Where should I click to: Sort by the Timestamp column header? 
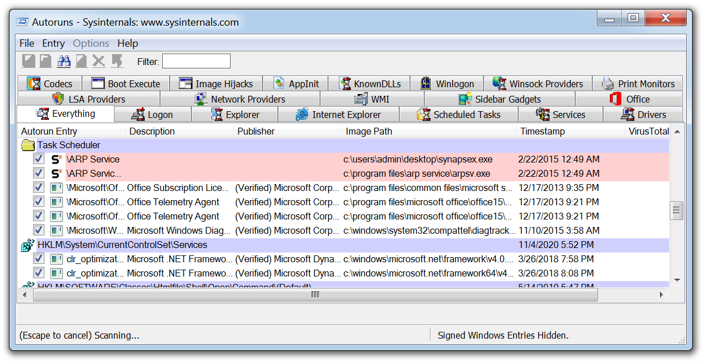(x=571, y=131)
